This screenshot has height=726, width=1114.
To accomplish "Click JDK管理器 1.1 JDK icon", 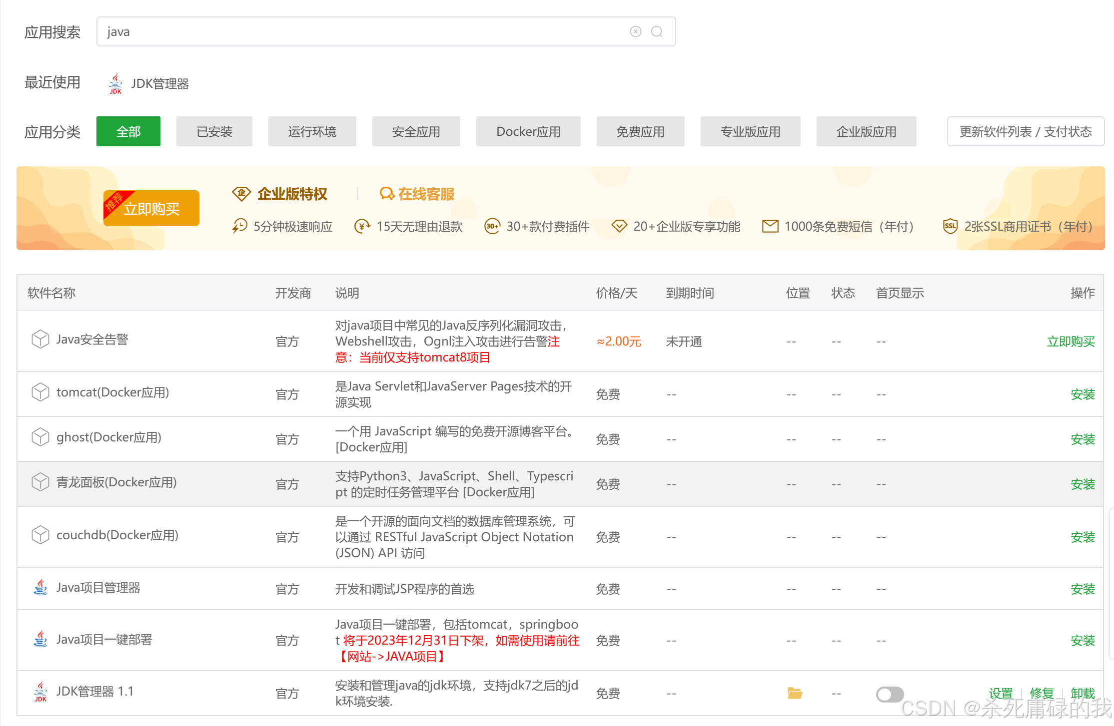I will pos(40,692).
